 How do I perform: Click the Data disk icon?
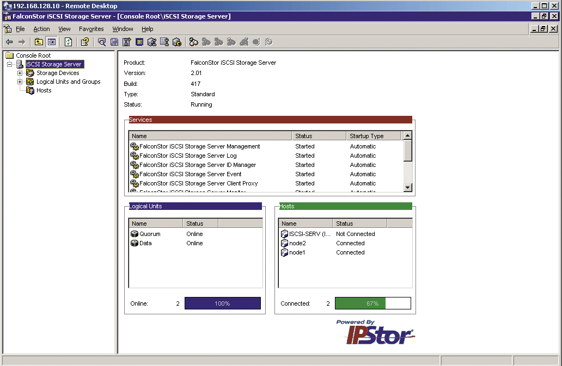pyautogui.click(x=135, y=243)
